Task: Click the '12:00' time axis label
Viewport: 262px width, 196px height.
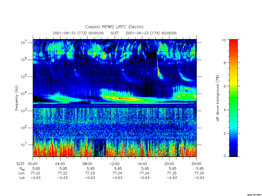Action: (x=115, y=164)
